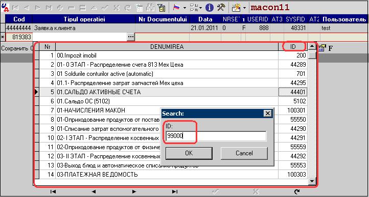Click the ellipsis lookup button in new row
Image resolution: width=369 pixels, height=197 pixels.
click(x=131, y=37)
